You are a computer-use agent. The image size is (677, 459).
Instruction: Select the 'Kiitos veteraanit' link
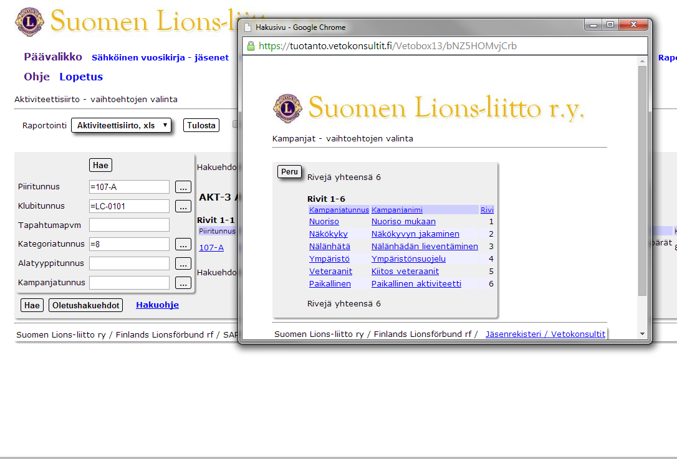click(x=405, y=272)
